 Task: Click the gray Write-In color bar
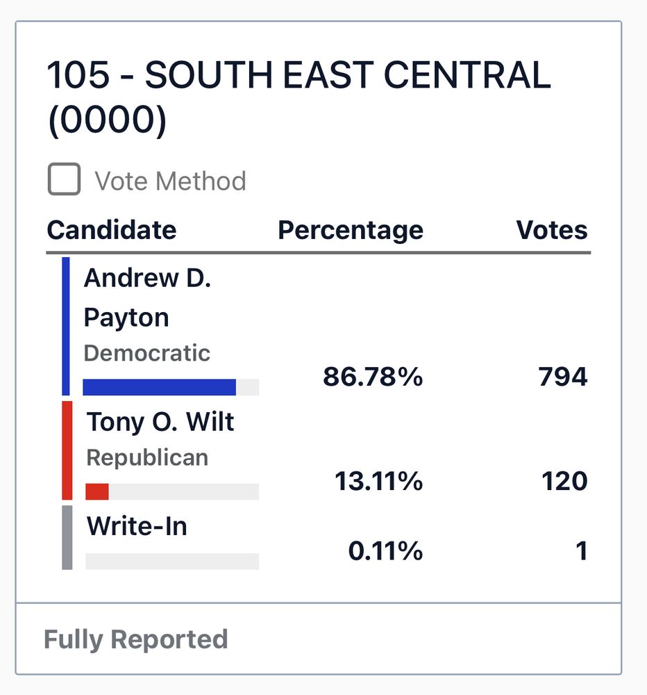[67, 537]
